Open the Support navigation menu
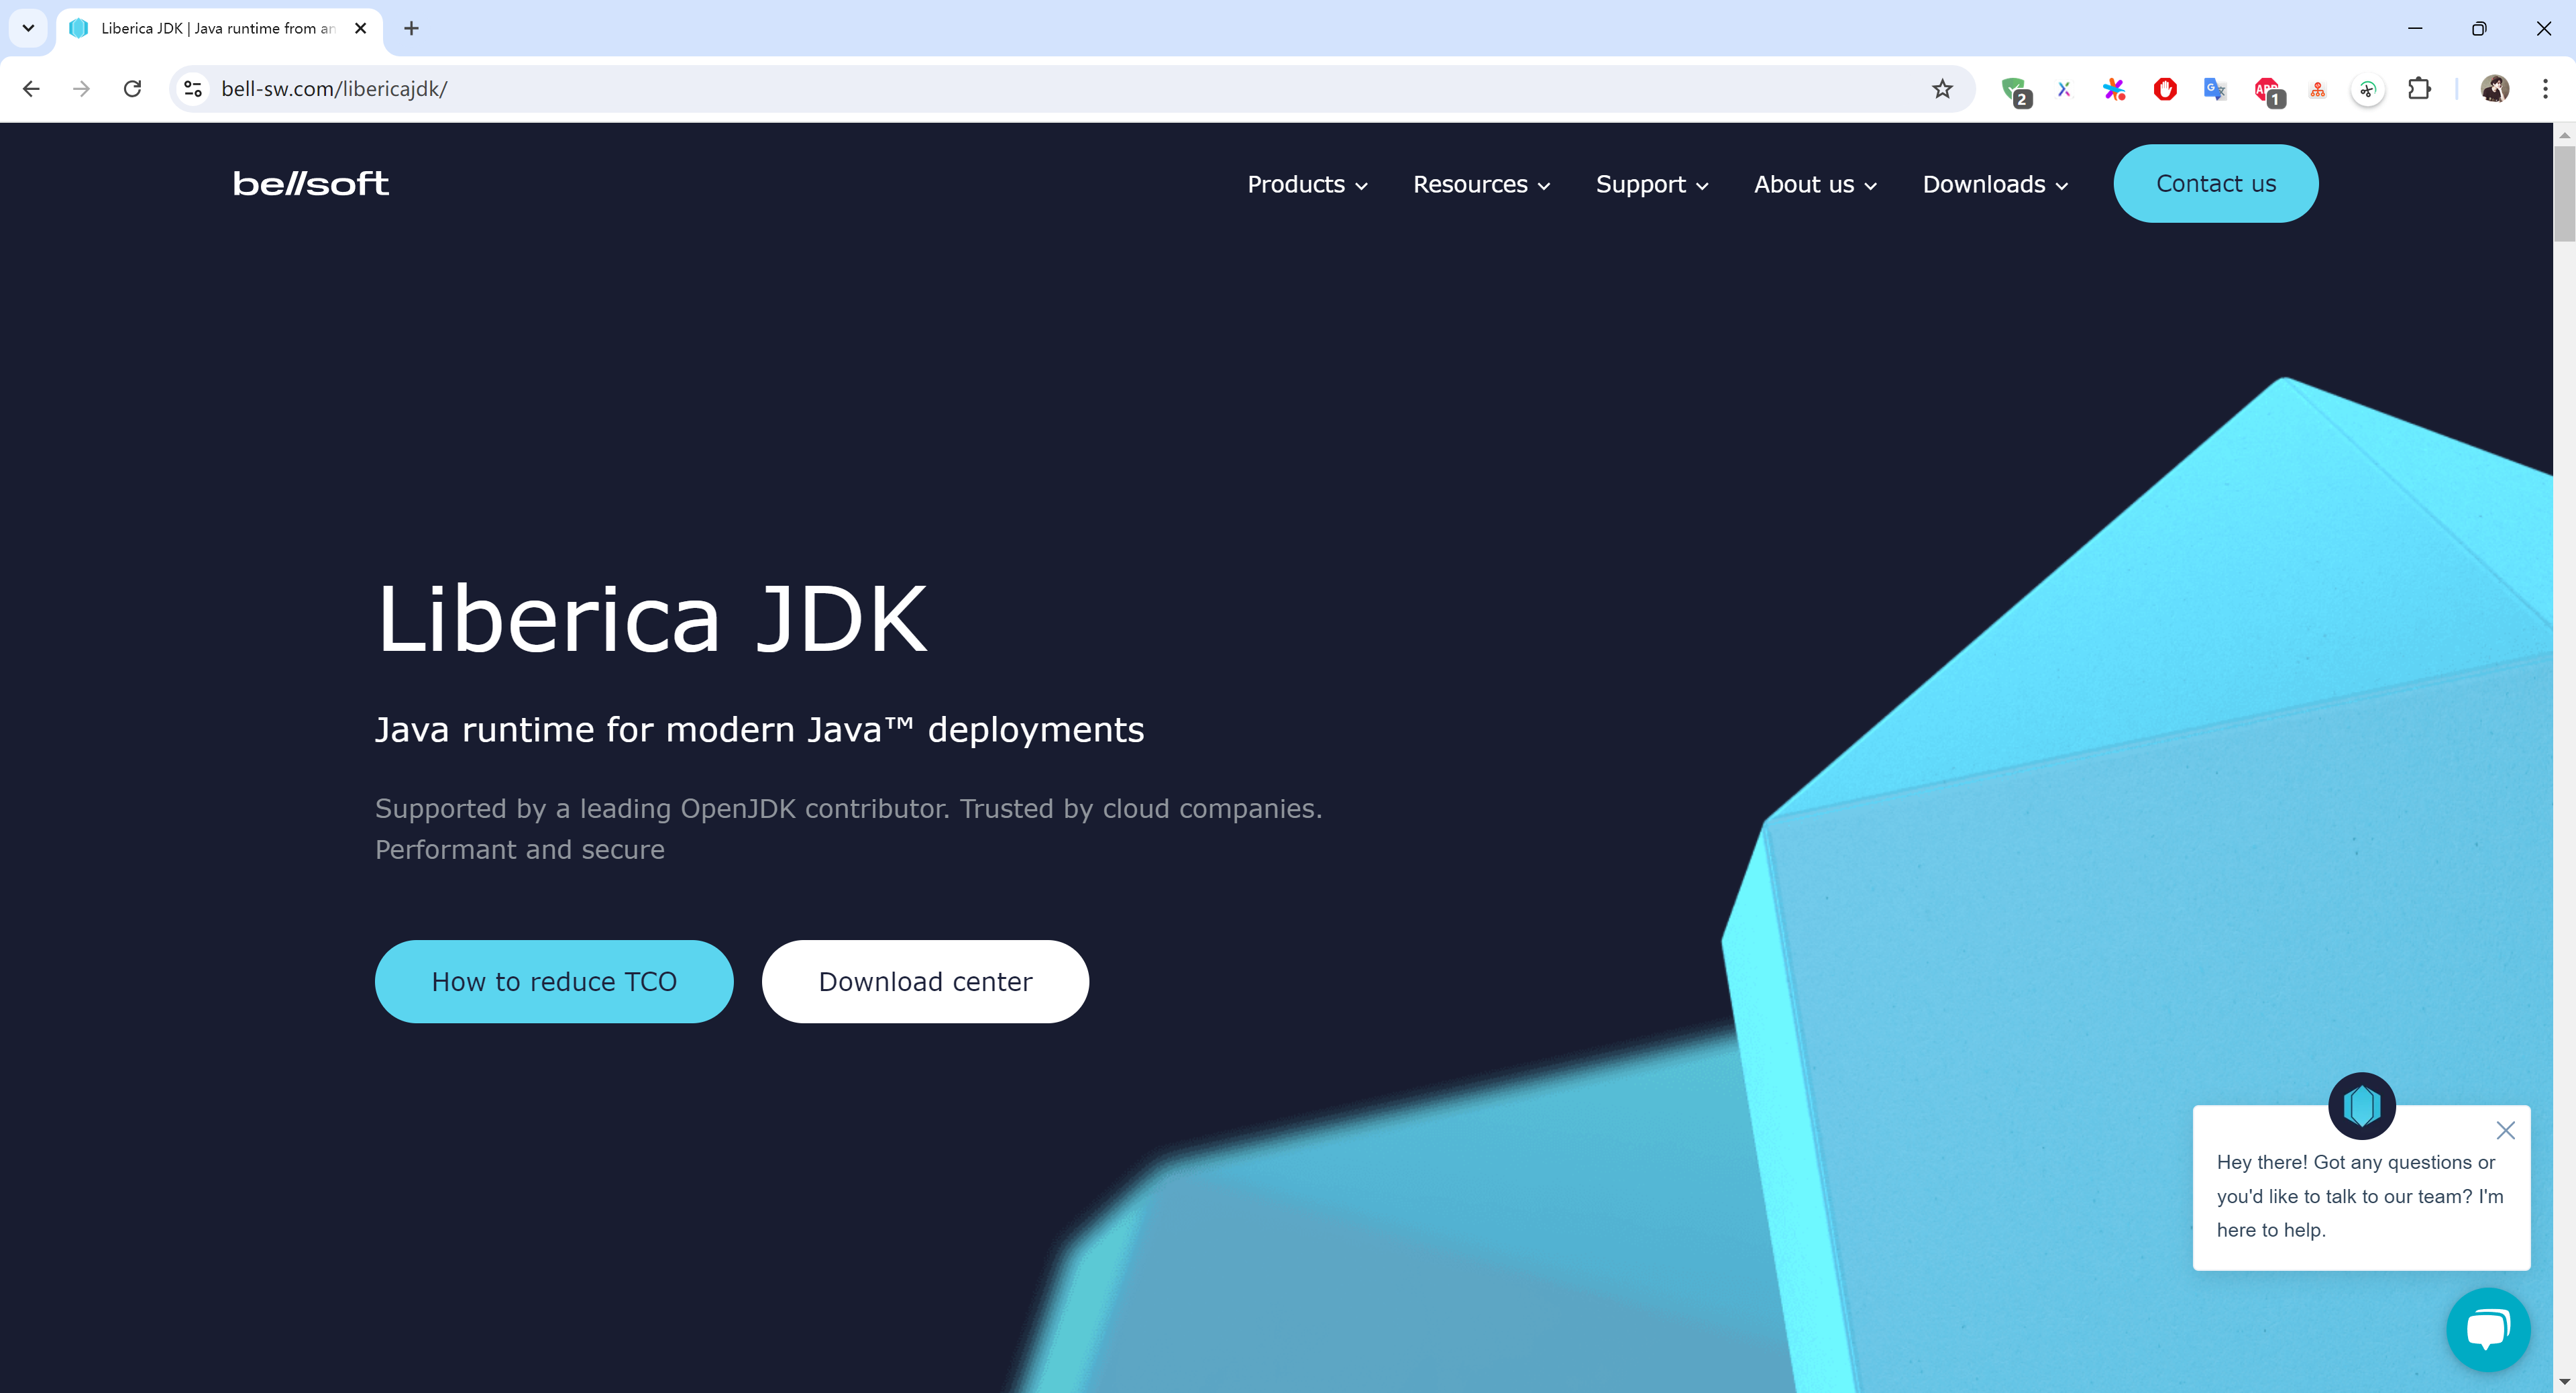The height and width of the screenshot is (1393, 2576). (x=1652, y=184)
